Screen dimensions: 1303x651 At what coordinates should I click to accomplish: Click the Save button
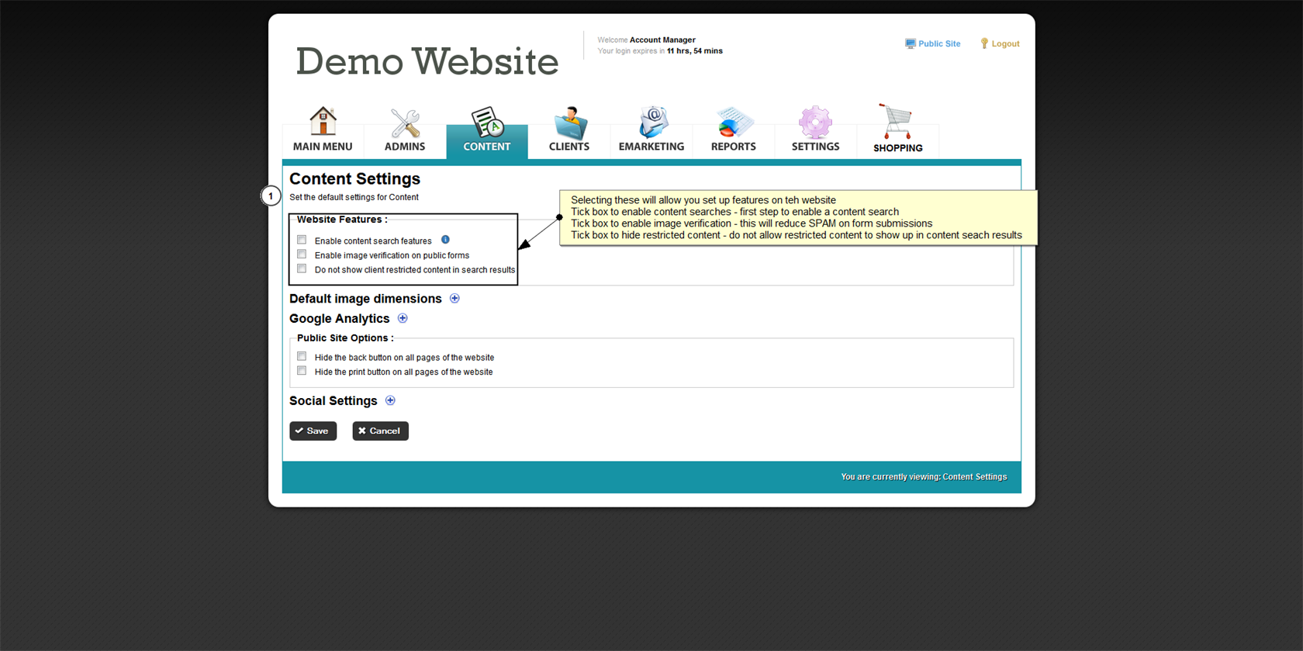(x=313, y=431)
